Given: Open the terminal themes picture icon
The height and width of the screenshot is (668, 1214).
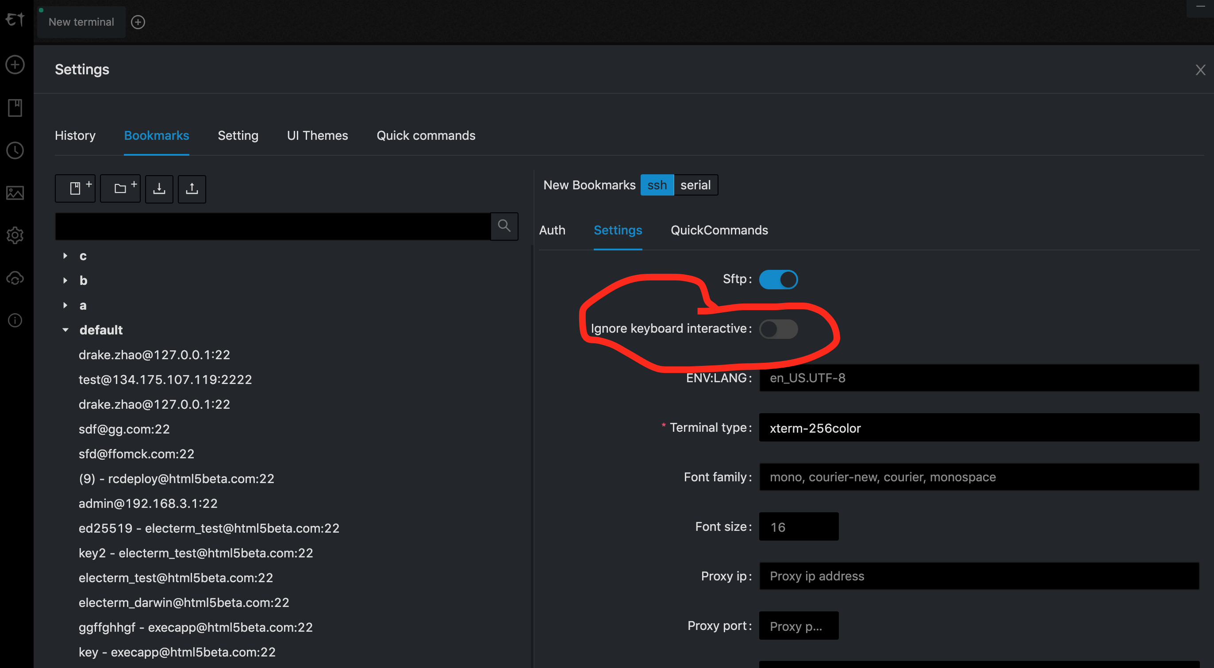Looking at the screenshot, I should [x=15, y=193].
